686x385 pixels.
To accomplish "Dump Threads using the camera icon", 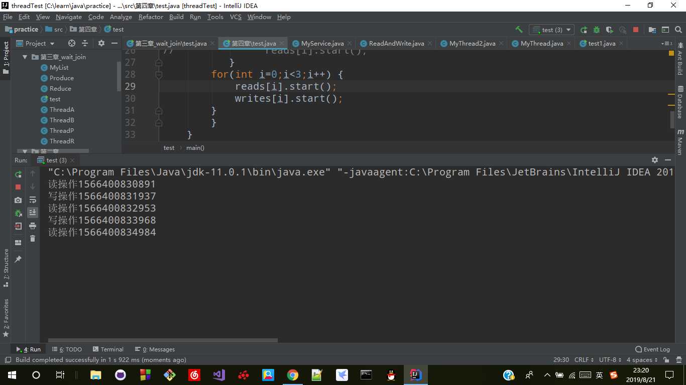I will [x=18, y=200].
